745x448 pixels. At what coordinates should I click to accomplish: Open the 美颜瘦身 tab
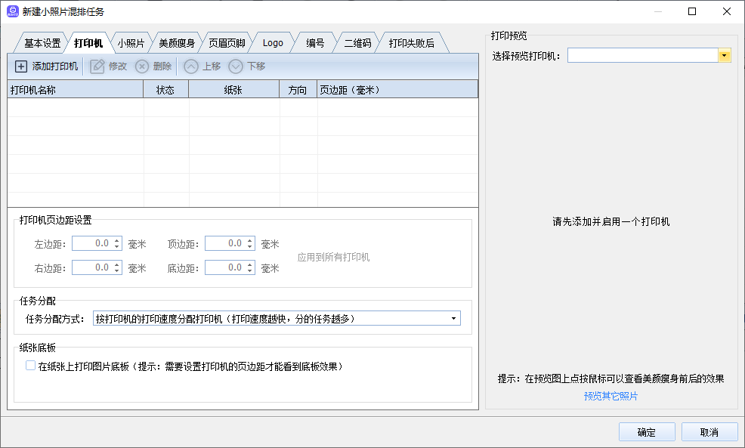point(177,43)
